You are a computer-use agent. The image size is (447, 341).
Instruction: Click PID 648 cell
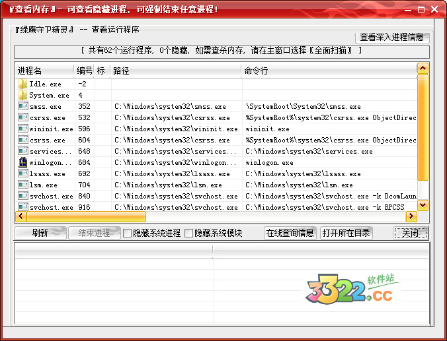(x=85, y=151)
